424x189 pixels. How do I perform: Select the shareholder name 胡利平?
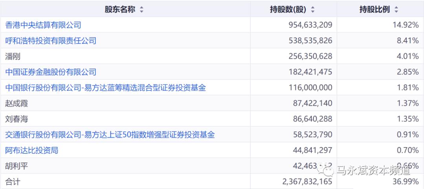coord(16,166)
